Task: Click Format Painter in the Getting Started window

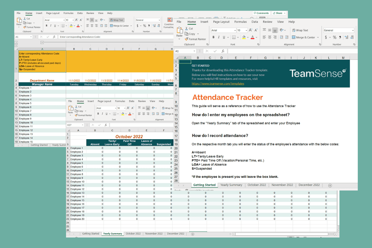Action: 195,39
